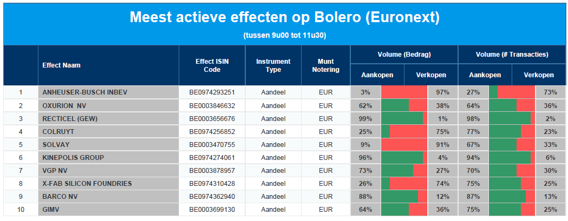The width and height of the screenshot is (568, 221).
Task: Click the Munt Notering column header
Action: coord(325,65)
